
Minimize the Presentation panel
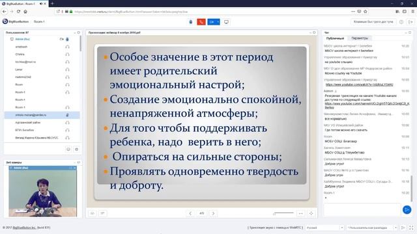pos(310,32)
